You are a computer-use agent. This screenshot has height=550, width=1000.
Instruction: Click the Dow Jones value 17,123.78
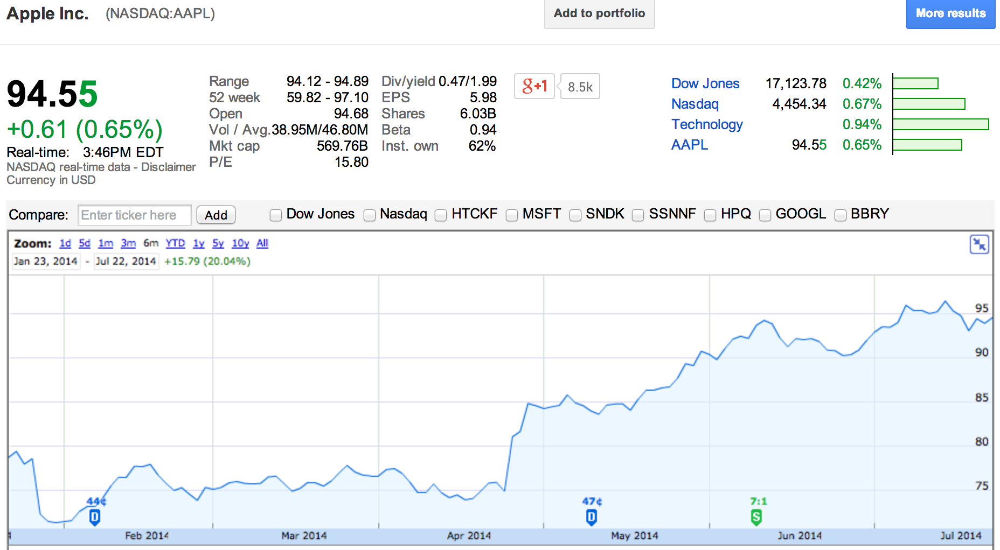tap(796, 83)
